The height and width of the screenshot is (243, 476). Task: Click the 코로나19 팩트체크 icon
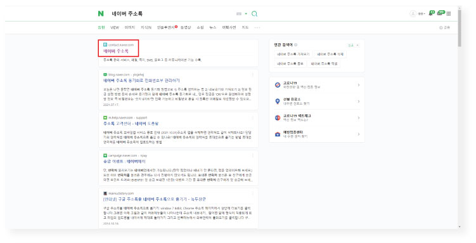(278, 118)
